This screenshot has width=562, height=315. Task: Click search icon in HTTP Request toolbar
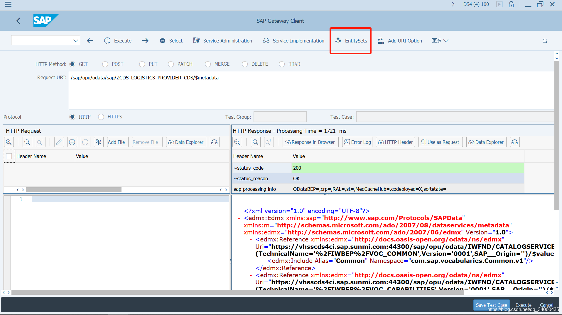pyautogui.click(x=27, y=142)
